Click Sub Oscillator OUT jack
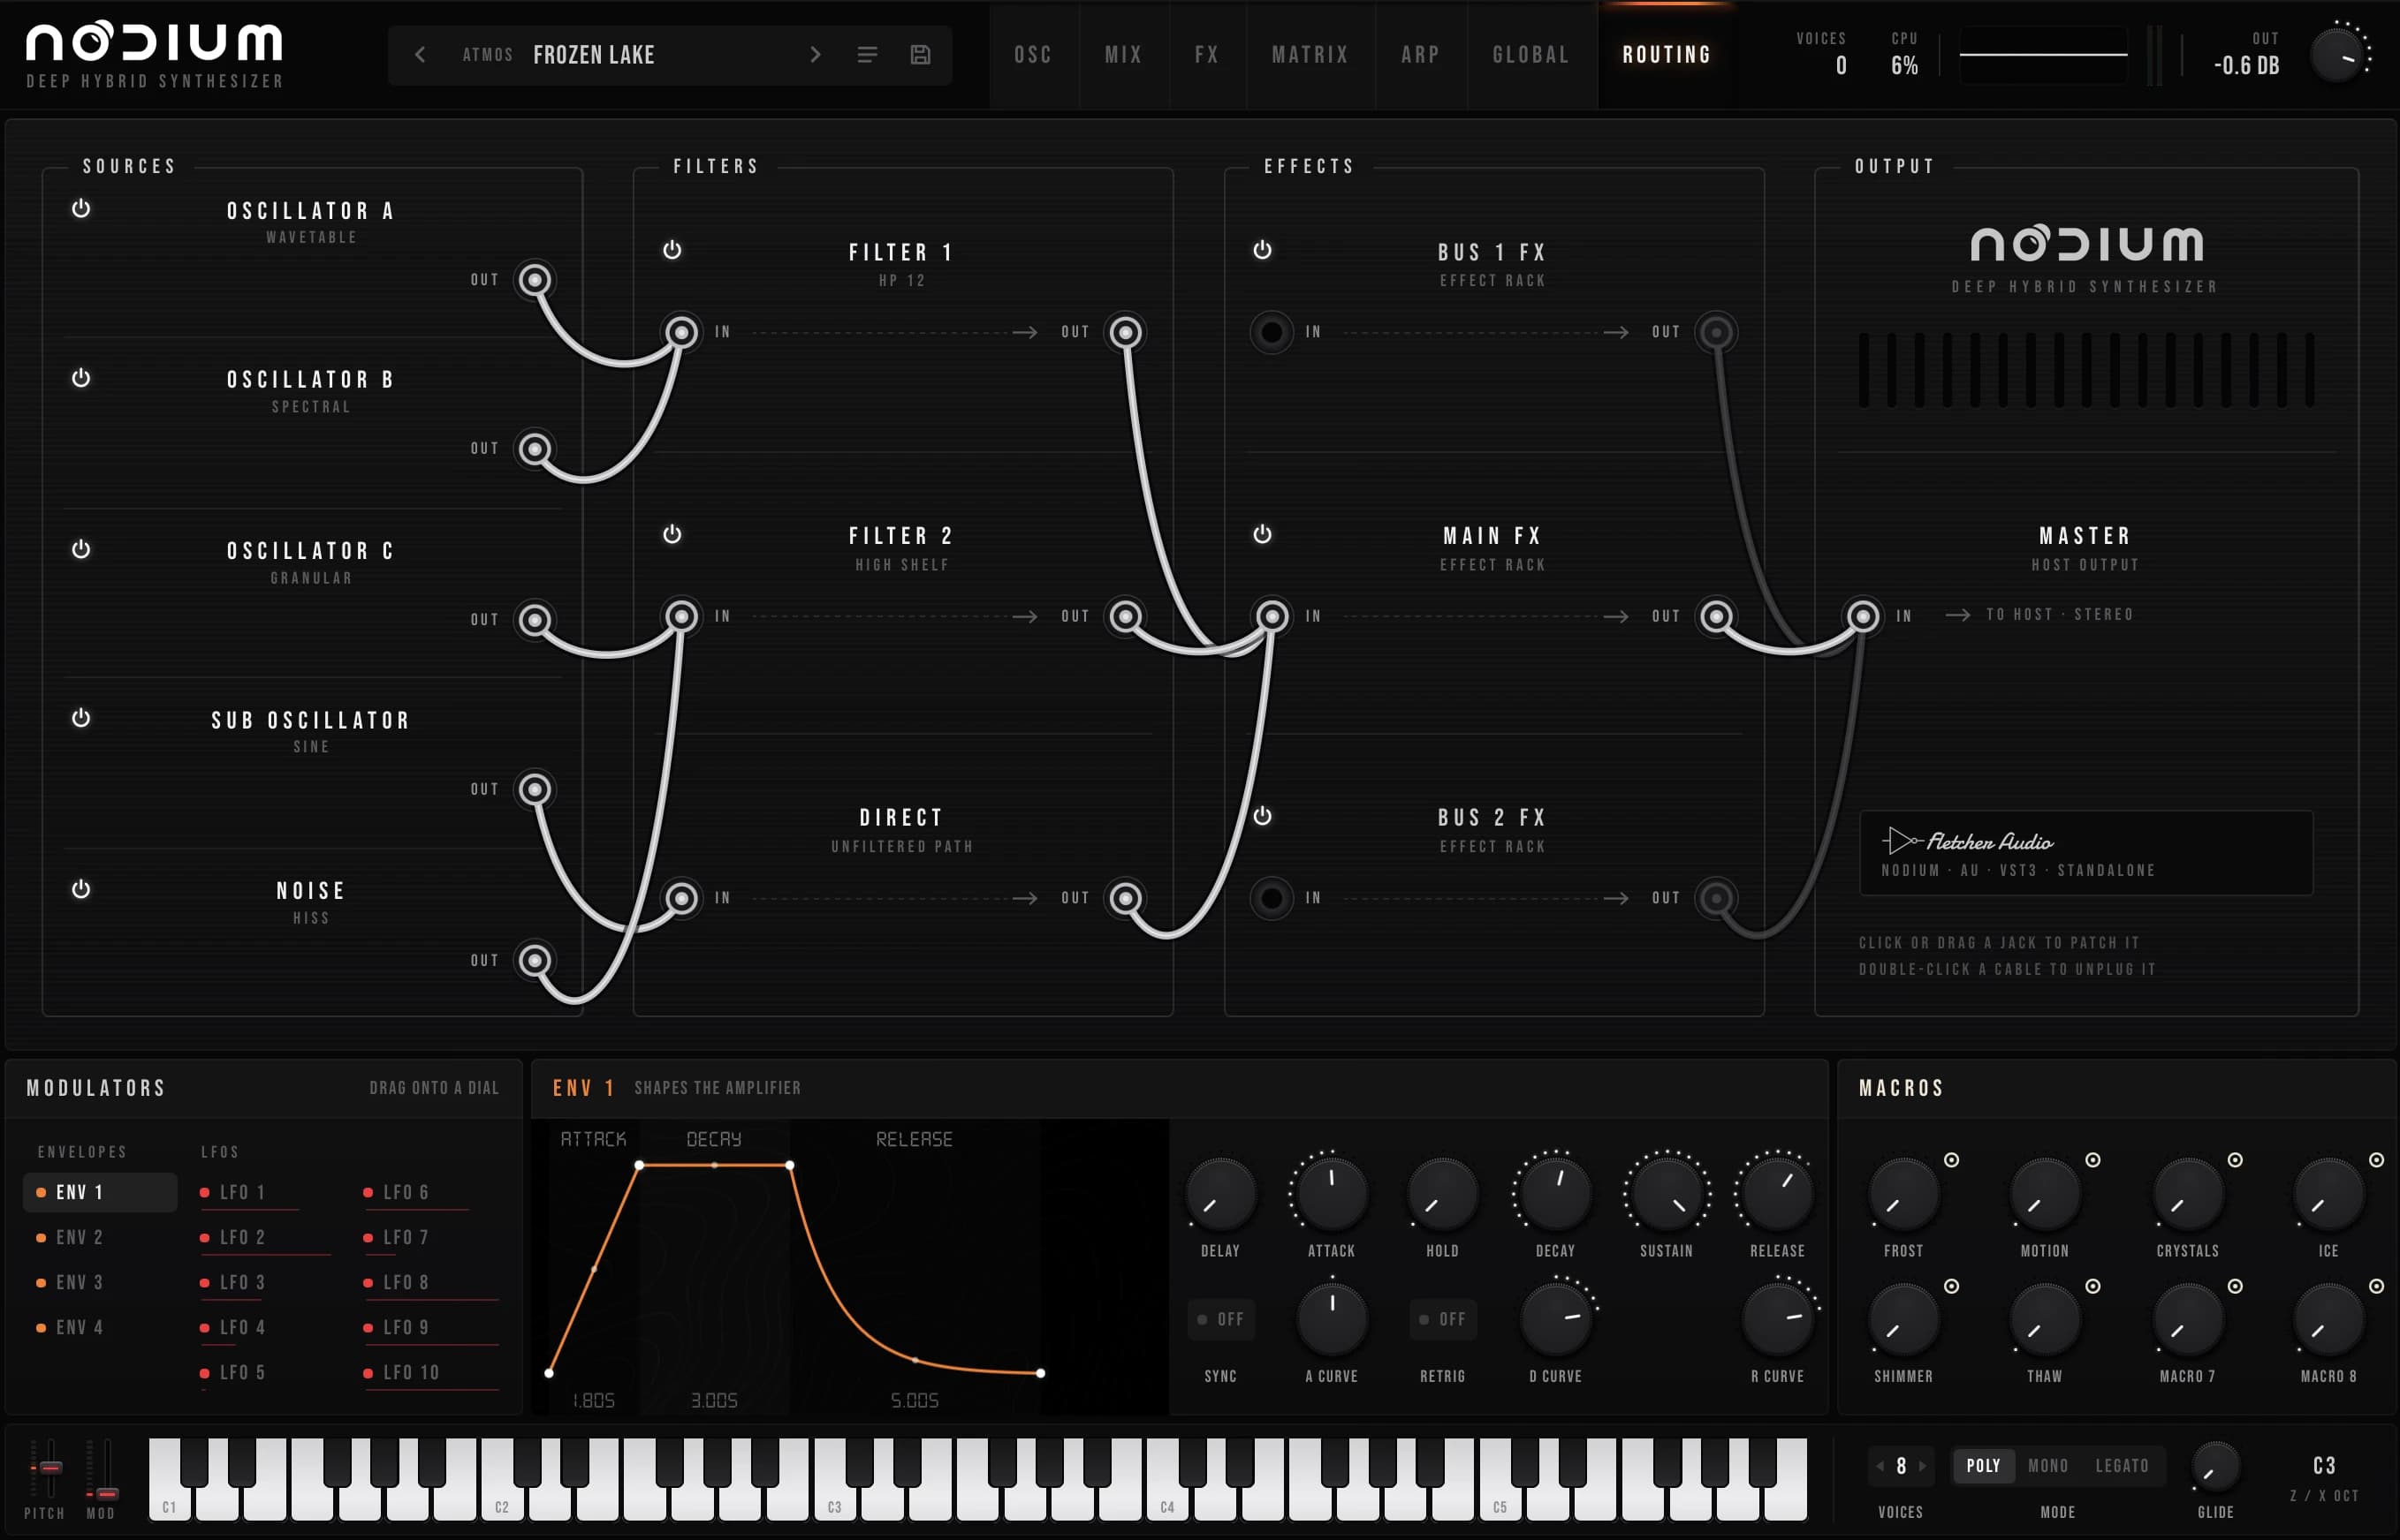The height and width of the screenshot is (1540, 2400). [535, 789]
